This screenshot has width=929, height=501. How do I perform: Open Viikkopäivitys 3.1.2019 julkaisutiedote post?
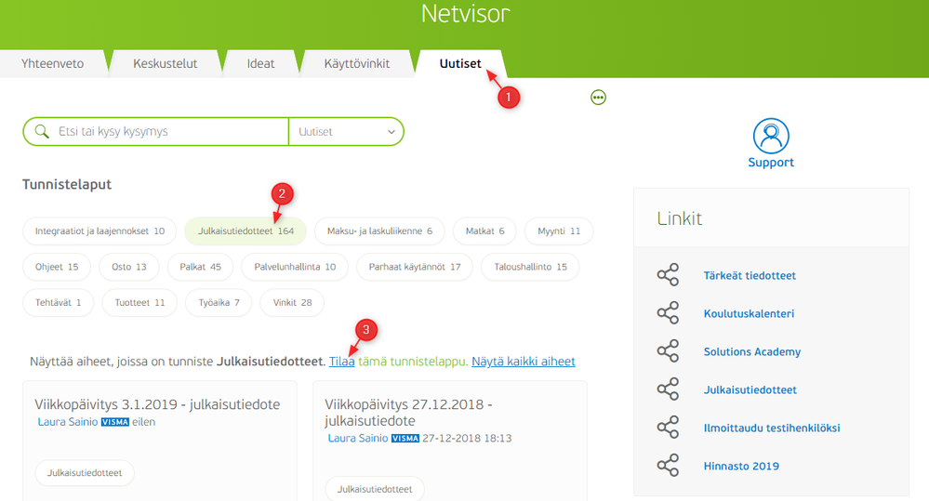pos(157,404)
